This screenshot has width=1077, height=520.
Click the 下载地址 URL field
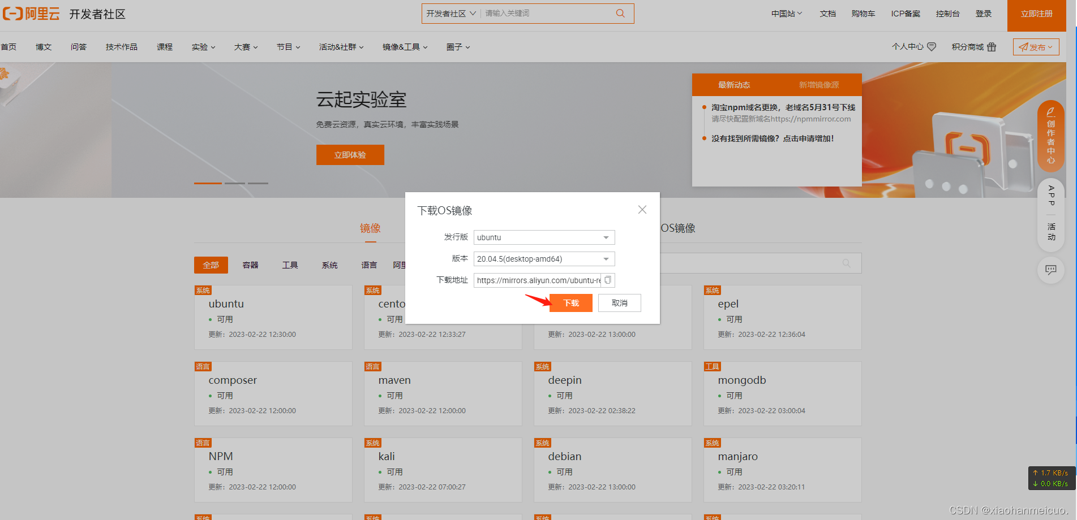pos(538,280)
